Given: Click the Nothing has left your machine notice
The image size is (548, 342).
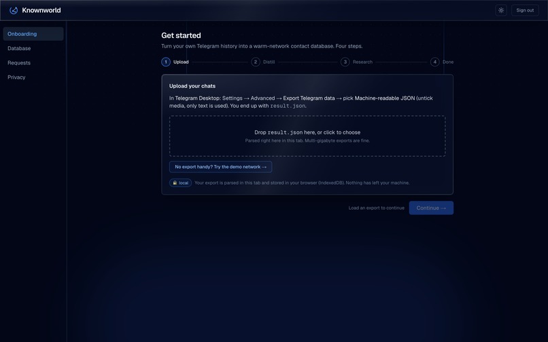Looking at the screenshot, I should point(377,183).
